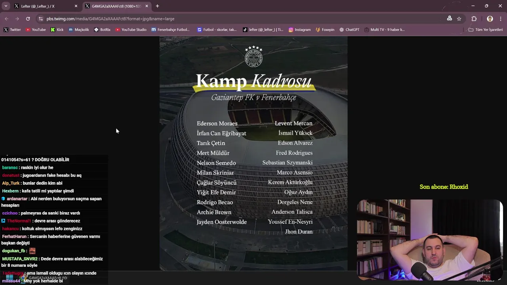Open the YouTube Studio bookmark
The image size is (507, 285).
pyautogui.click(x=131, y=30)
